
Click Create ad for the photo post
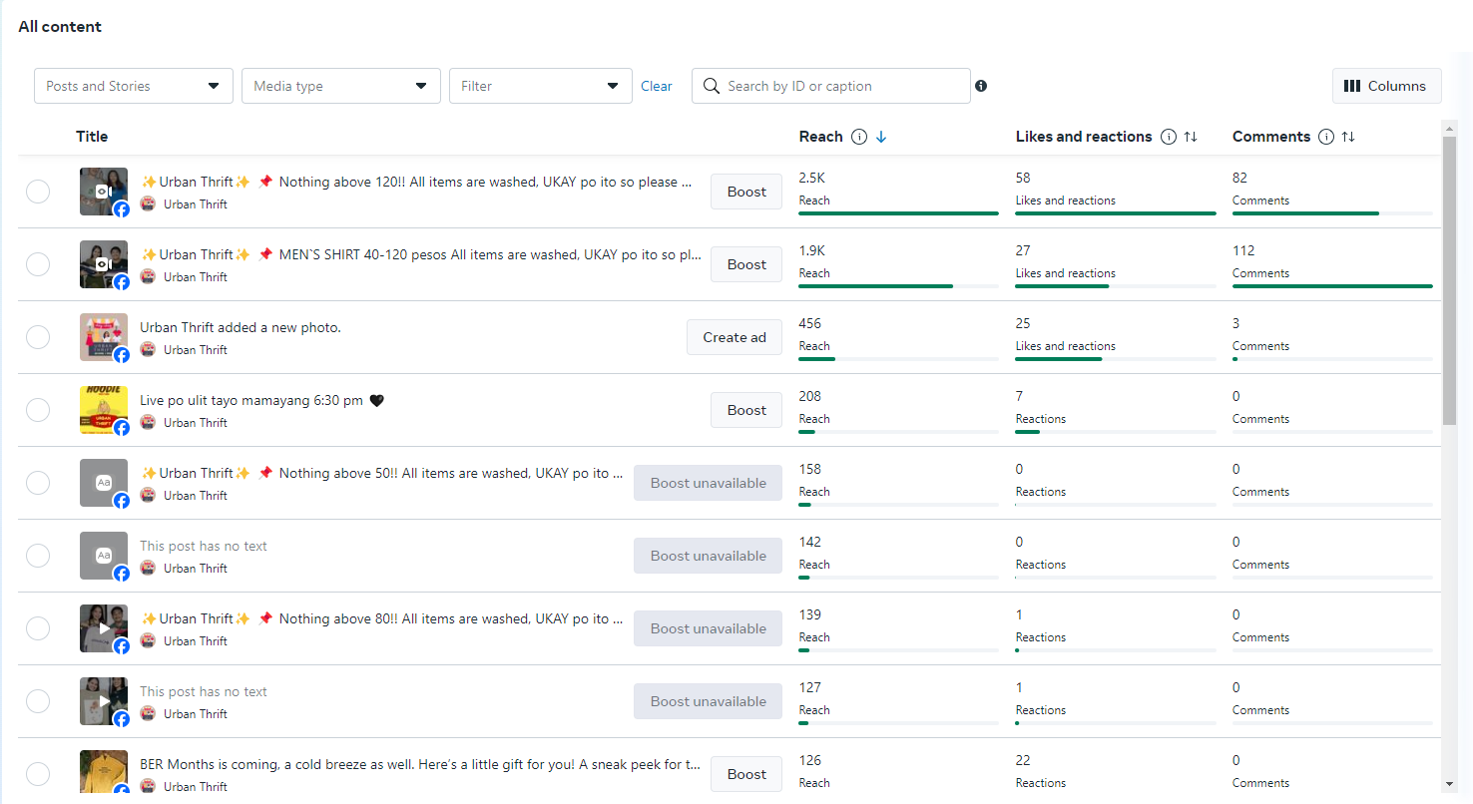735,337
